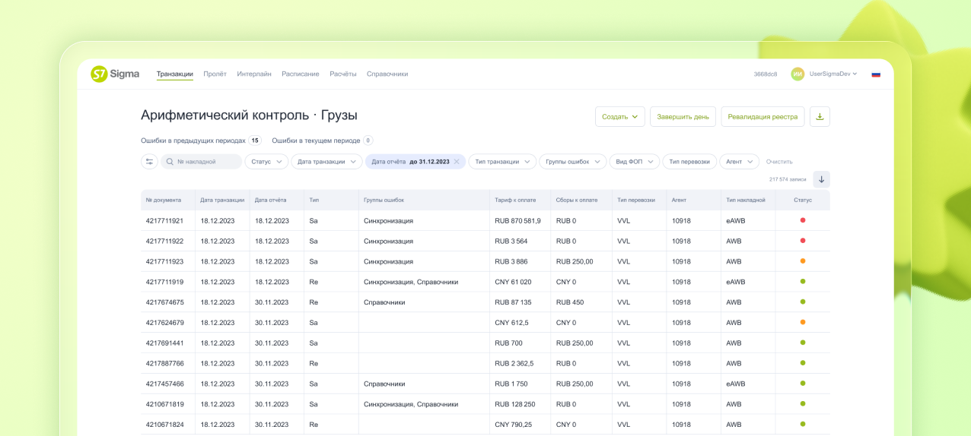
Task: Click the ИИ user avatar
Action: pos(797,74)
